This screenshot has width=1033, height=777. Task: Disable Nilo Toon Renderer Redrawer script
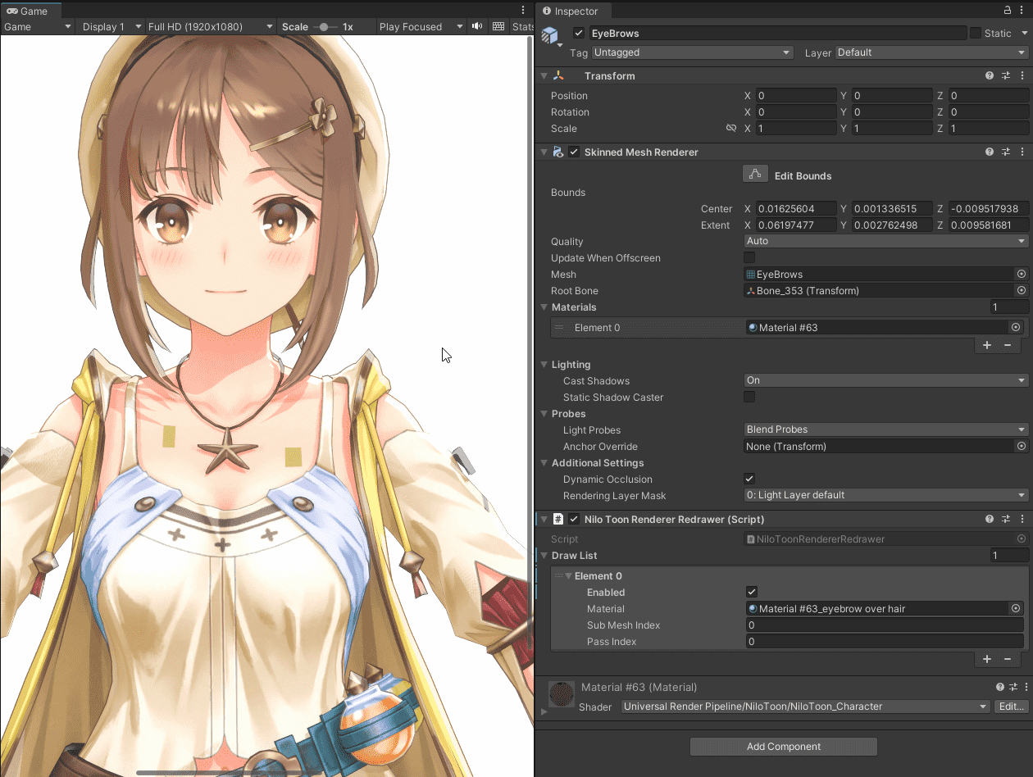[574, 519]
